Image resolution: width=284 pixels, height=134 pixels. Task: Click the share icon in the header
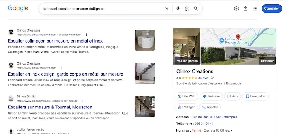click(x=245, y=9)
